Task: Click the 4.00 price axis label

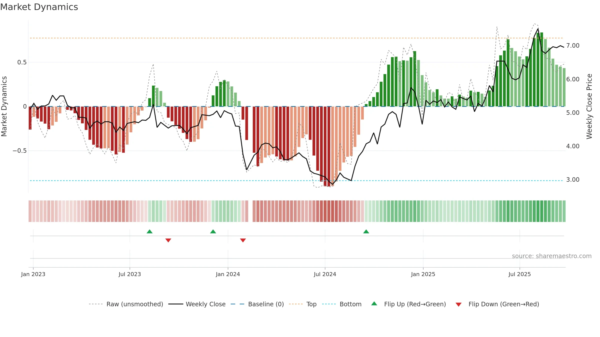Action: [x=573, y=146]
